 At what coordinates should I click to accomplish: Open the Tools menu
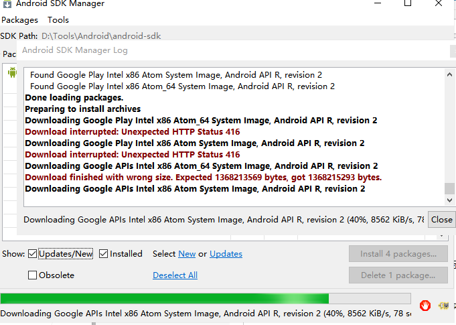58,20
